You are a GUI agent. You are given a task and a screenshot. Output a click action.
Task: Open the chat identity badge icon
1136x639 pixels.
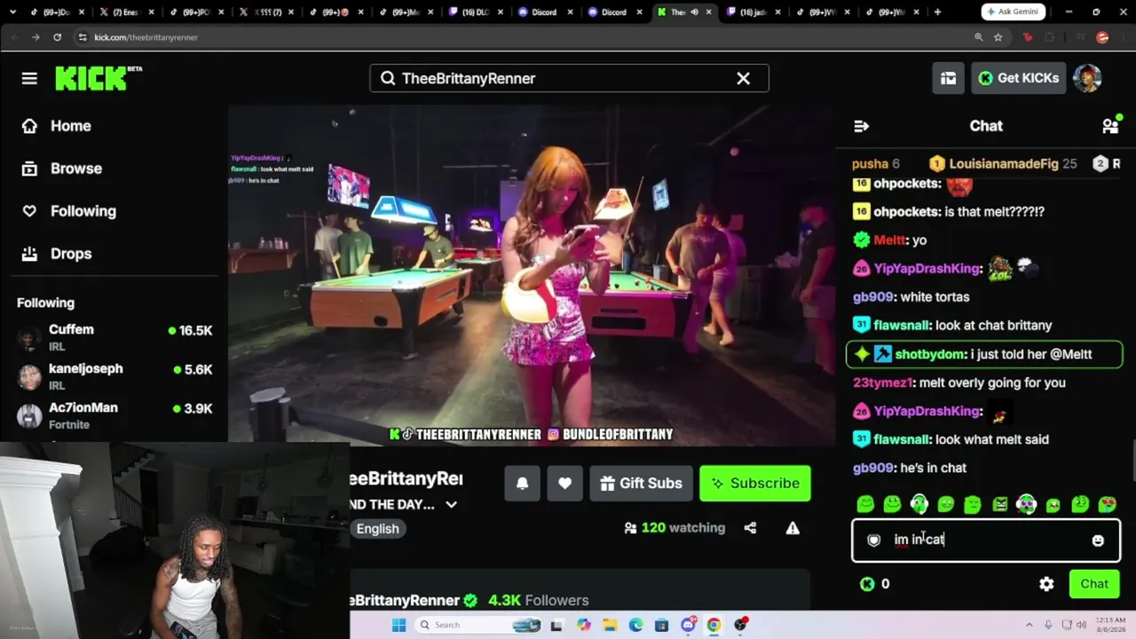(x=873, y=540)
